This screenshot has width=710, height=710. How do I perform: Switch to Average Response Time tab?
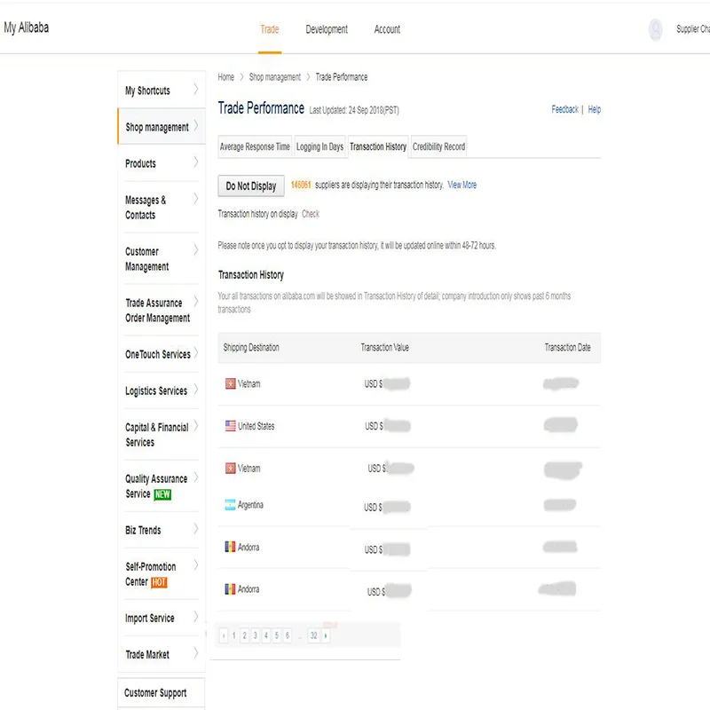[255, 146]
